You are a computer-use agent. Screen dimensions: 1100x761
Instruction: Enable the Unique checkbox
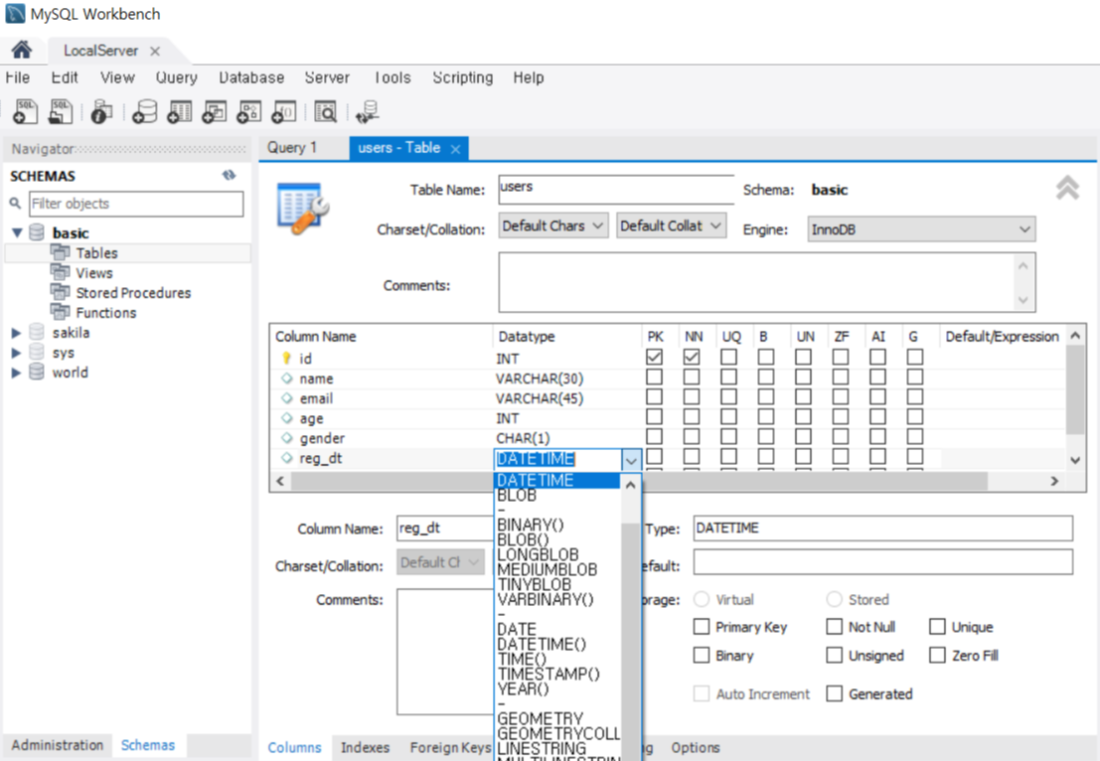937,626
